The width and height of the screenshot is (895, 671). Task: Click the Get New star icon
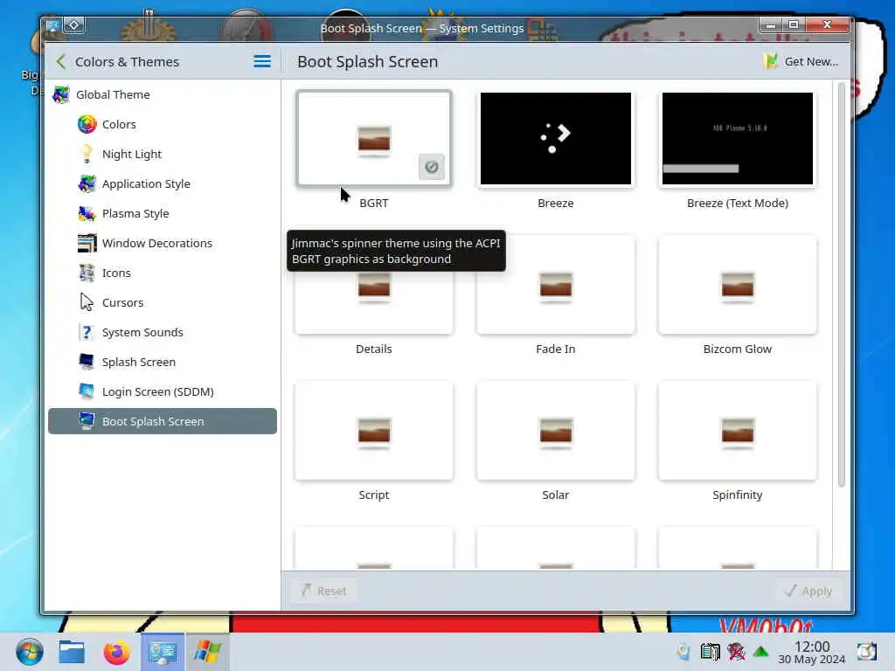(771, 61)
